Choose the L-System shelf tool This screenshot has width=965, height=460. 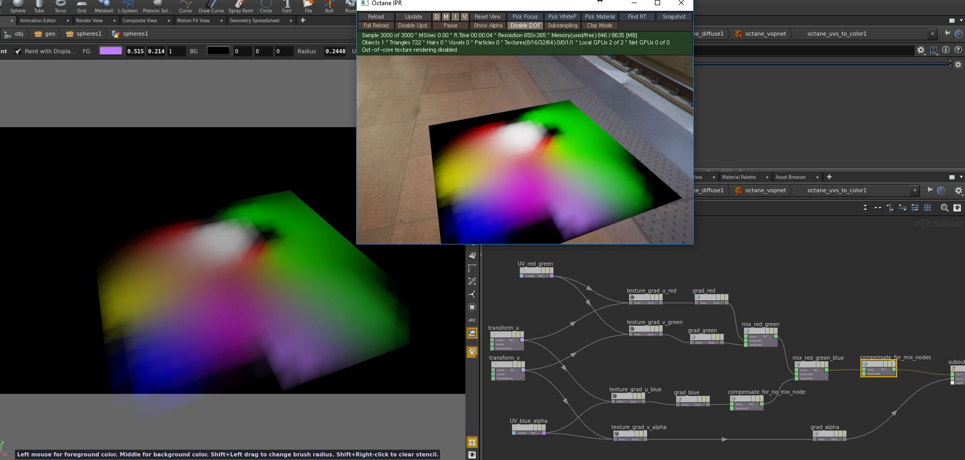pos(128,7)
